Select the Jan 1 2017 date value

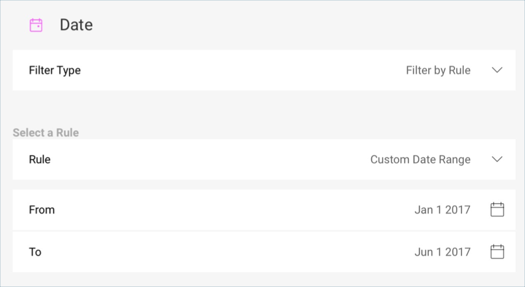click(442, 210)
